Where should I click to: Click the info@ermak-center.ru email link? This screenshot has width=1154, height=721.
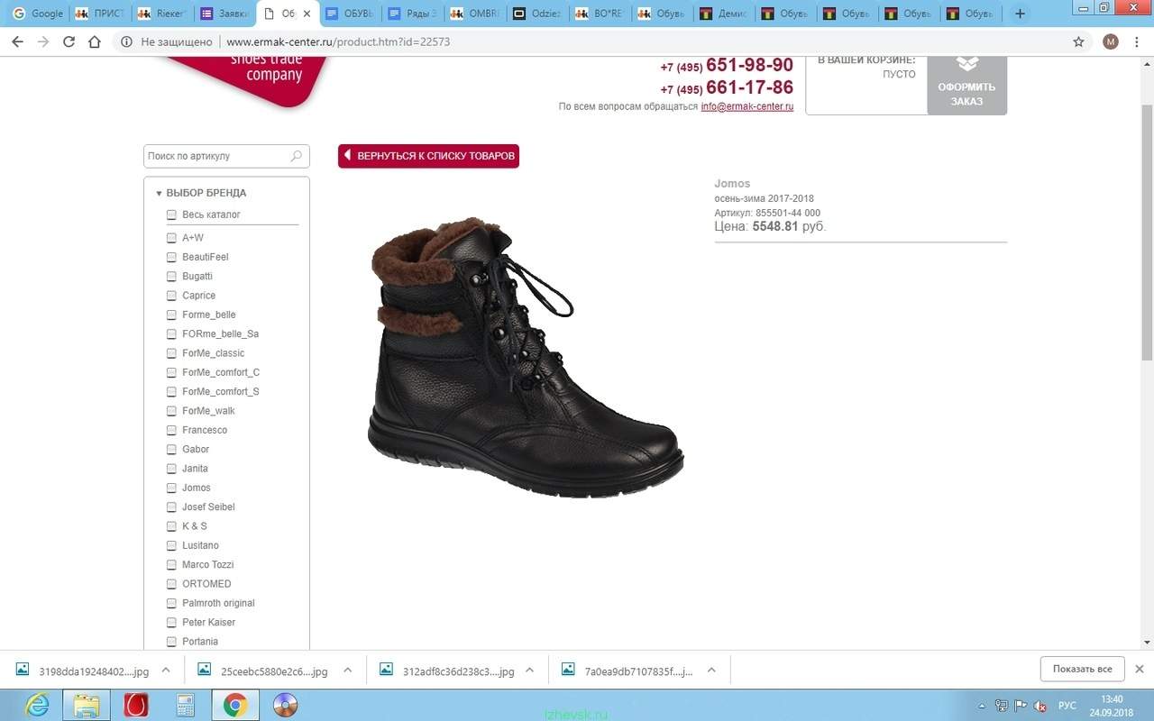pos(747,106)
